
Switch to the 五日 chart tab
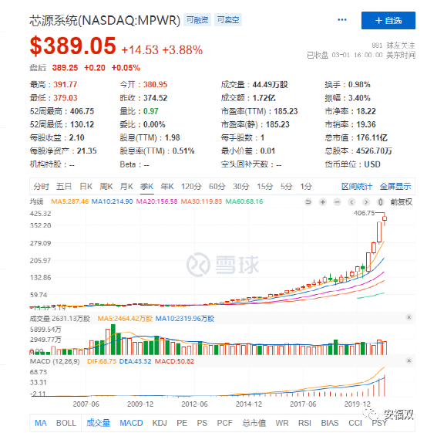[x=64, y=187]
